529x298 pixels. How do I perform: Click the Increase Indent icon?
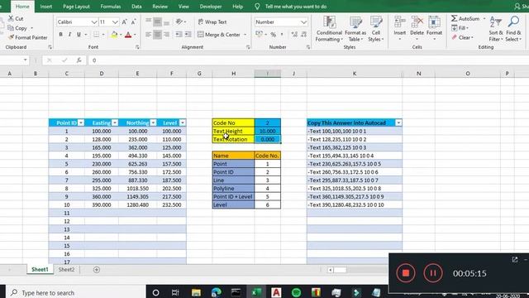point(188,35)
